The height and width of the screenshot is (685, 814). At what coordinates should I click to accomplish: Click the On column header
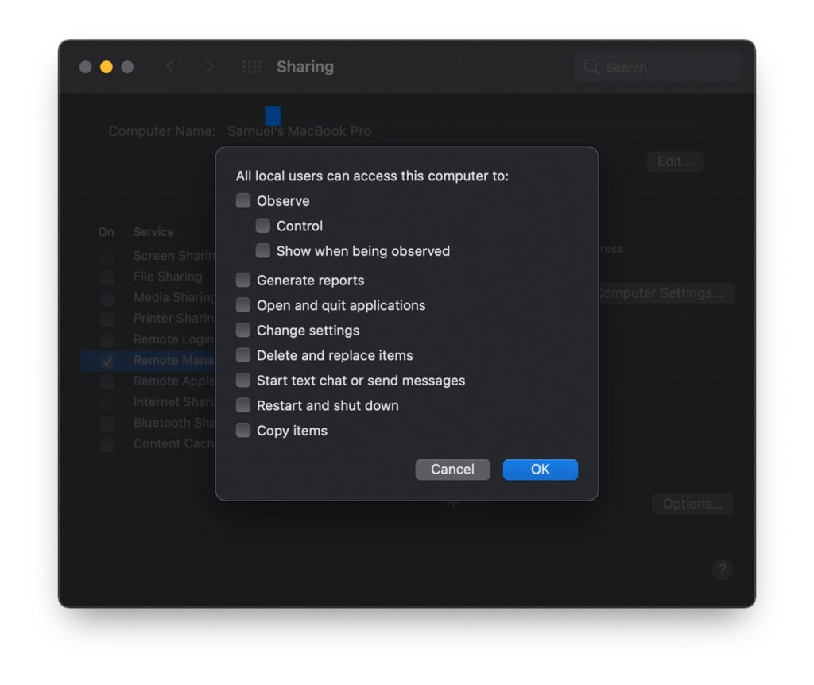(x=107, y=232)
